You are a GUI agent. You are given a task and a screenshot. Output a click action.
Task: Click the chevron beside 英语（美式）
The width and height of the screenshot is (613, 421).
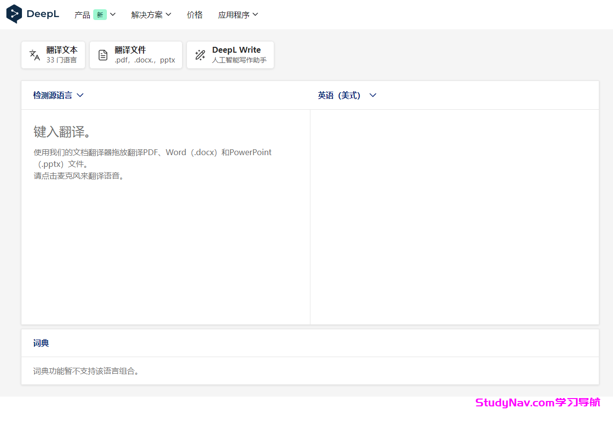coord(373,95)
